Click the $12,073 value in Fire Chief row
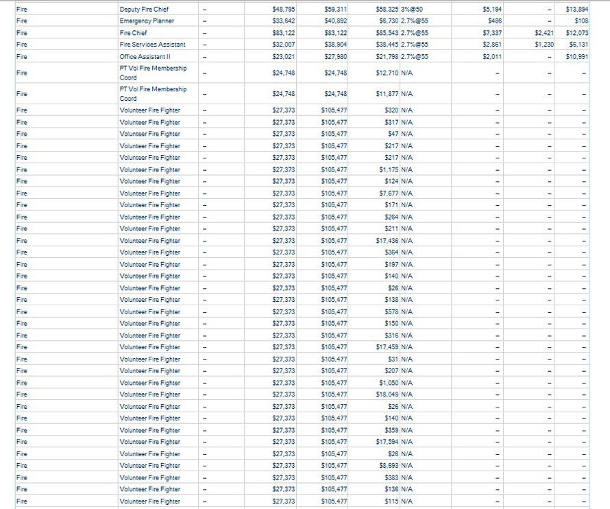 pos(577,33)
